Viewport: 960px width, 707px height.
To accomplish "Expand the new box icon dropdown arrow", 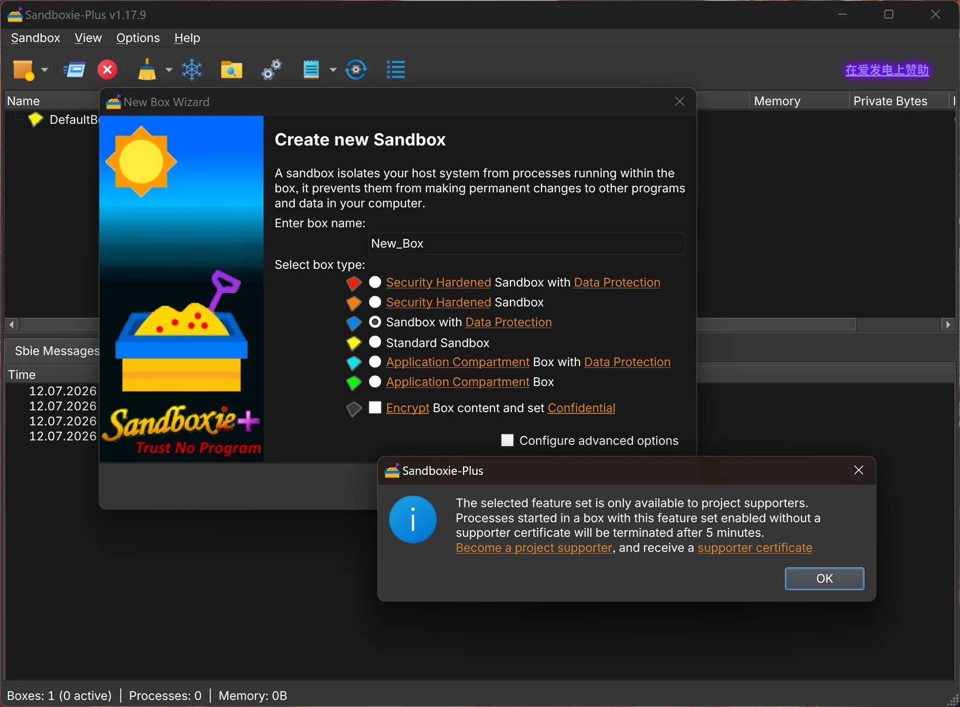I will click(x=45, y=70).
